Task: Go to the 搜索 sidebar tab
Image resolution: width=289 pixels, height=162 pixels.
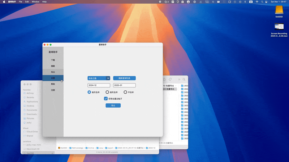Action: coord(53,66)
